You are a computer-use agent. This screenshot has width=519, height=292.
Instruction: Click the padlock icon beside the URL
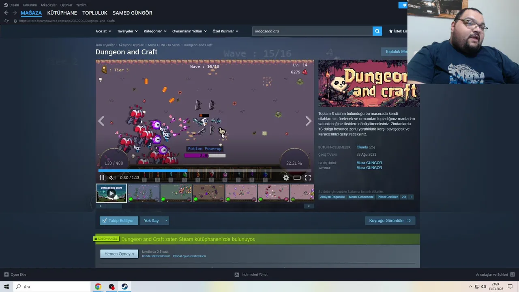15,21
